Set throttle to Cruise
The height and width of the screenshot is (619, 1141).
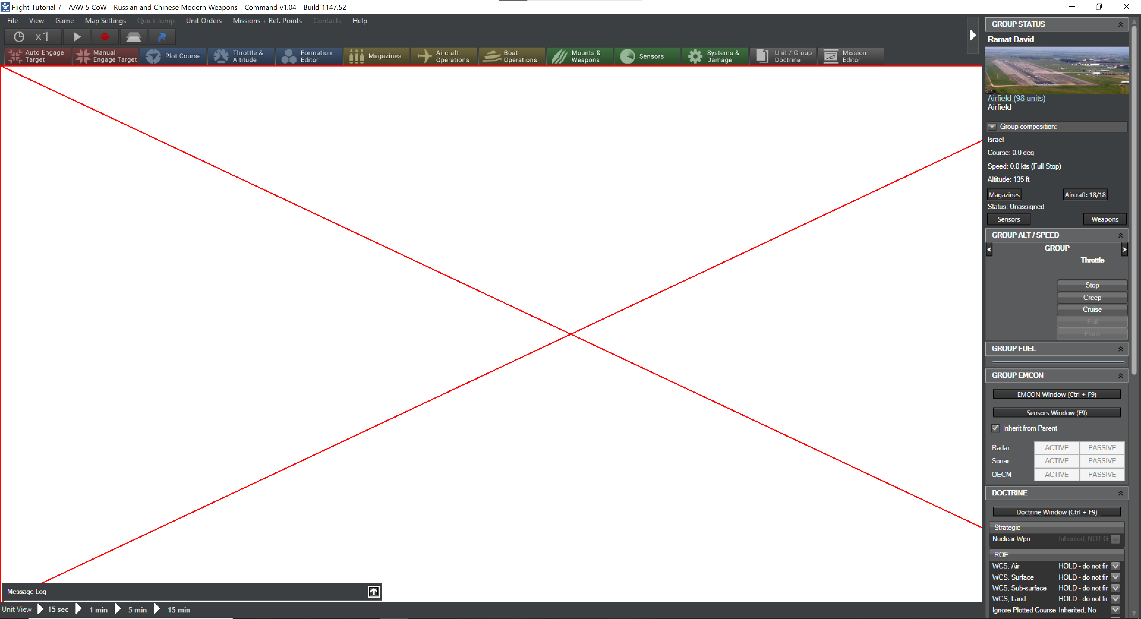click(1092, 309)
